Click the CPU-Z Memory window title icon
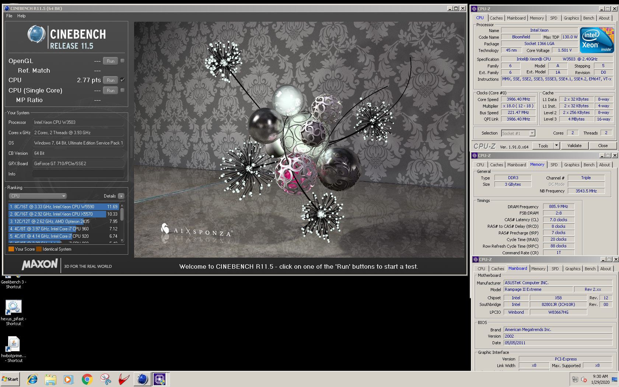 475,156
